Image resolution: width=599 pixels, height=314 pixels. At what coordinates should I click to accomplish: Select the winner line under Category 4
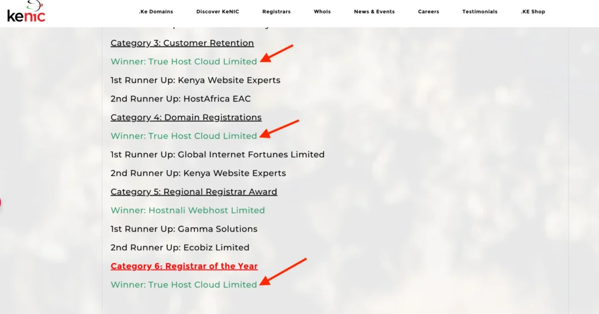click(x=184, y=136)
